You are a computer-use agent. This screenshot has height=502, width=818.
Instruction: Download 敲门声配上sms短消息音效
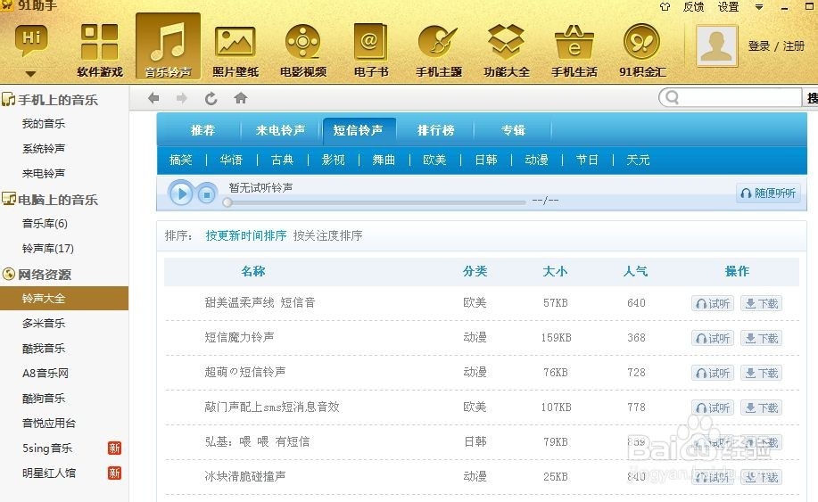click(x=761, y=407)
